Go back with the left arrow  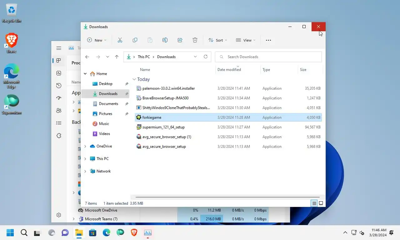click(x=87, y=57)
